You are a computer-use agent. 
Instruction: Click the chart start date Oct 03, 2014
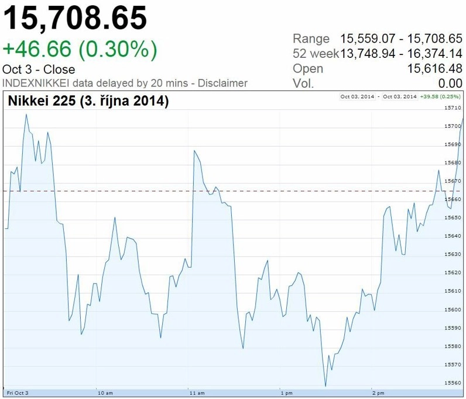357,96
